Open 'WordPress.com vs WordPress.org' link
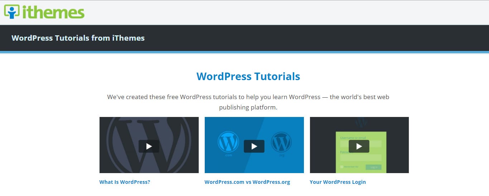Image resolution: width=489 pixels, height=196 pixels. pos(247,182)
